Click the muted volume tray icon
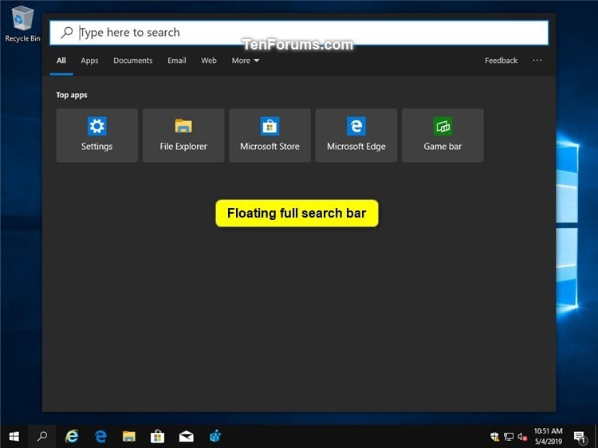The width and height of the screenshot is (598, 448). tap(522, 437)
